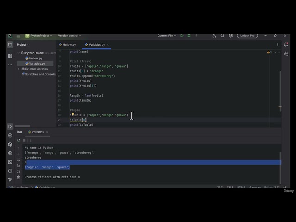296x222 pixels.
Task: Open the Git version control tool window icon
Action: pyautogui.click(x=10, y=179)
